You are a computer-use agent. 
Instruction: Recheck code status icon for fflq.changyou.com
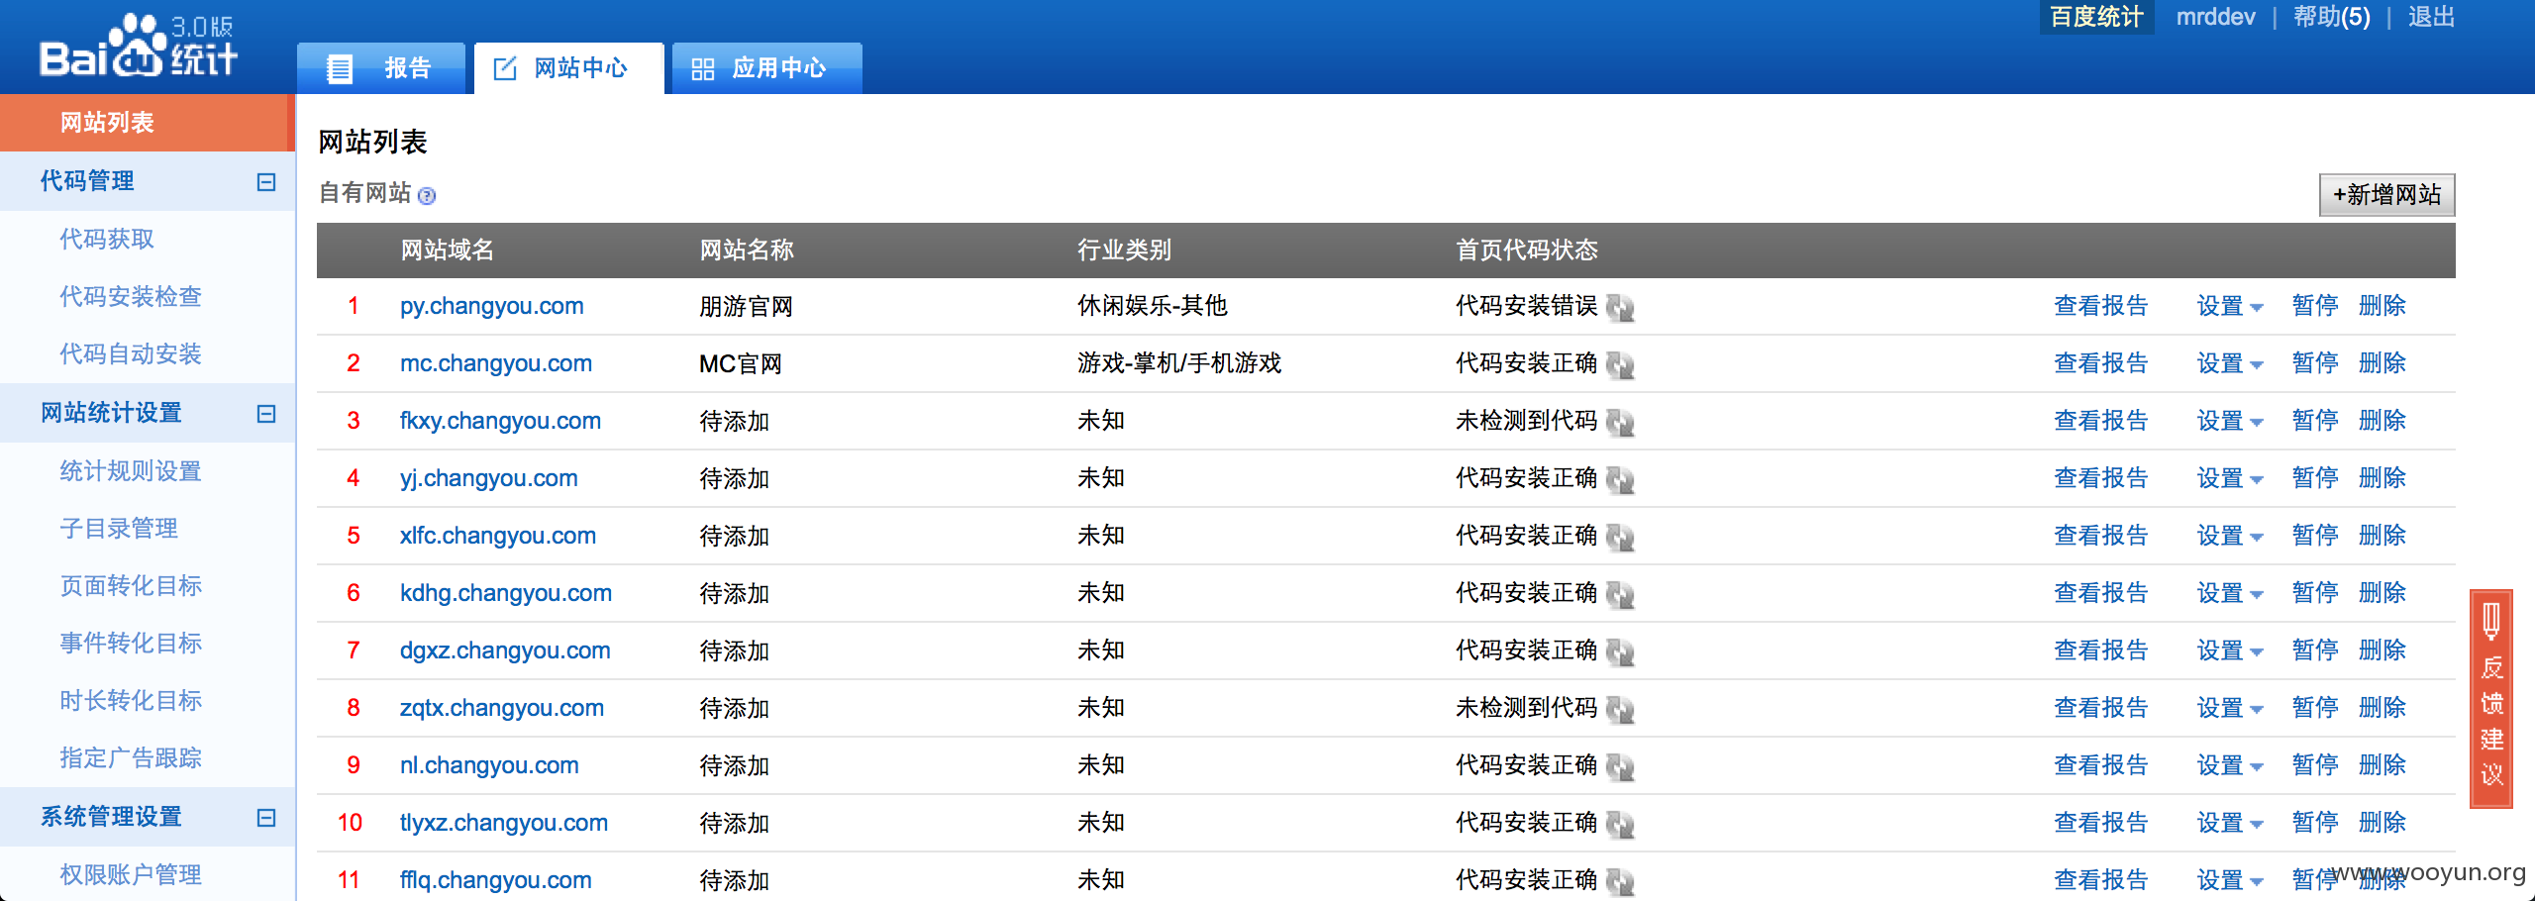point(1620,882)
